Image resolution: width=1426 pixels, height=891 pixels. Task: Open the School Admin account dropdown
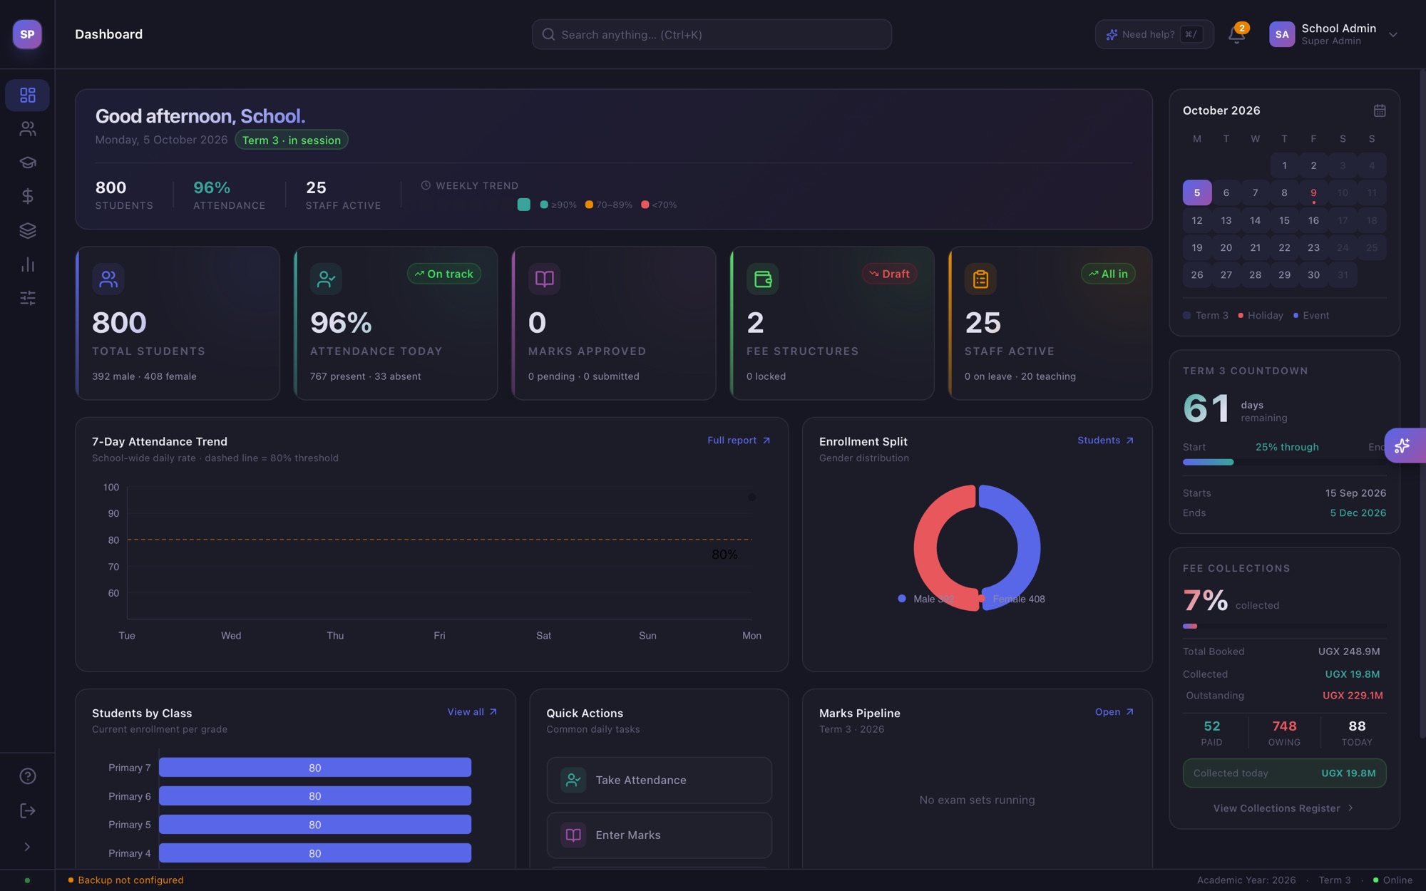tap(1334, 34)
